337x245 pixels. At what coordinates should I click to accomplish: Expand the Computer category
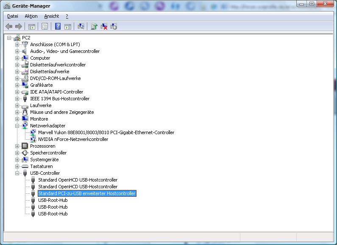(17, 58)
